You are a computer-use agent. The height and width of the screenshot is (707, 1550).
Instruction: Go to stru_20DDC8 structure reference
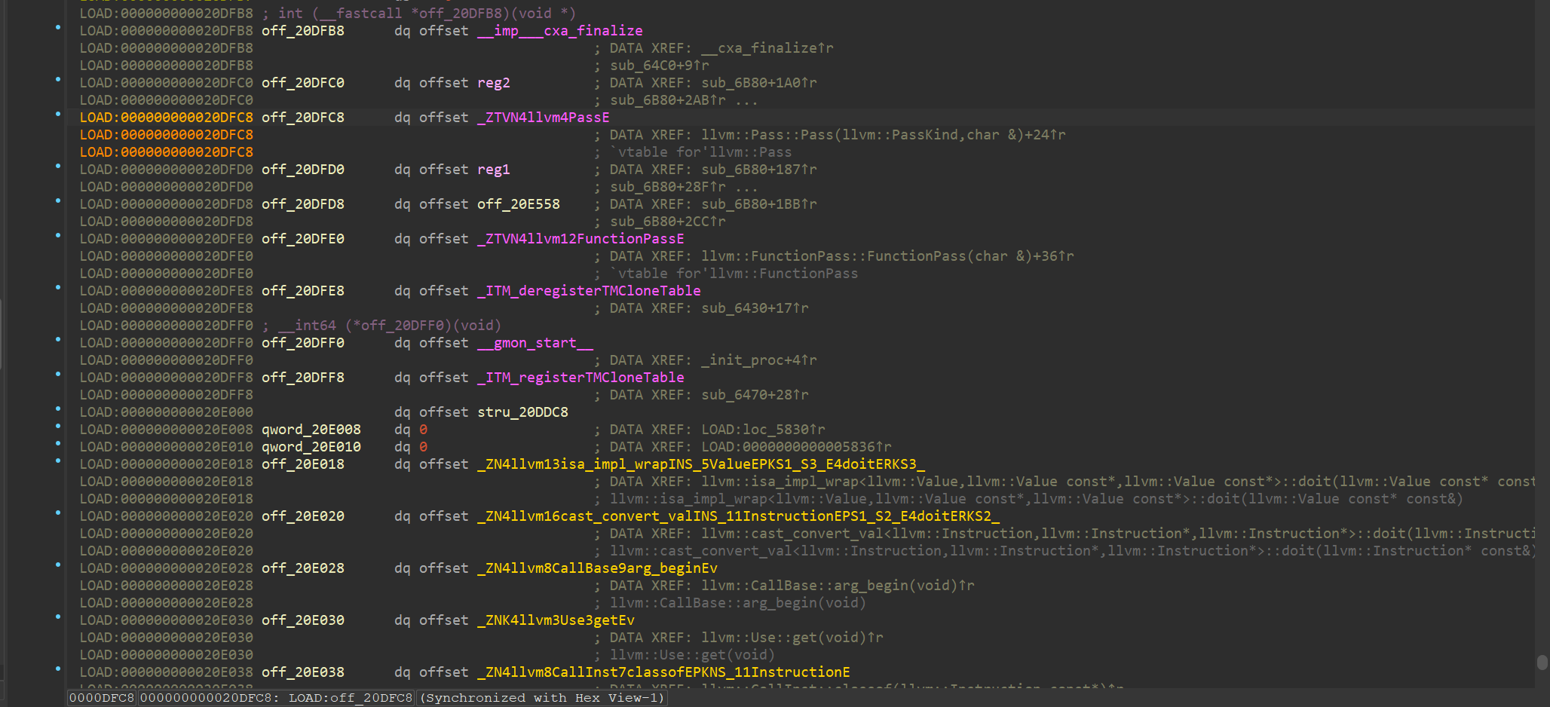[522, 412]
